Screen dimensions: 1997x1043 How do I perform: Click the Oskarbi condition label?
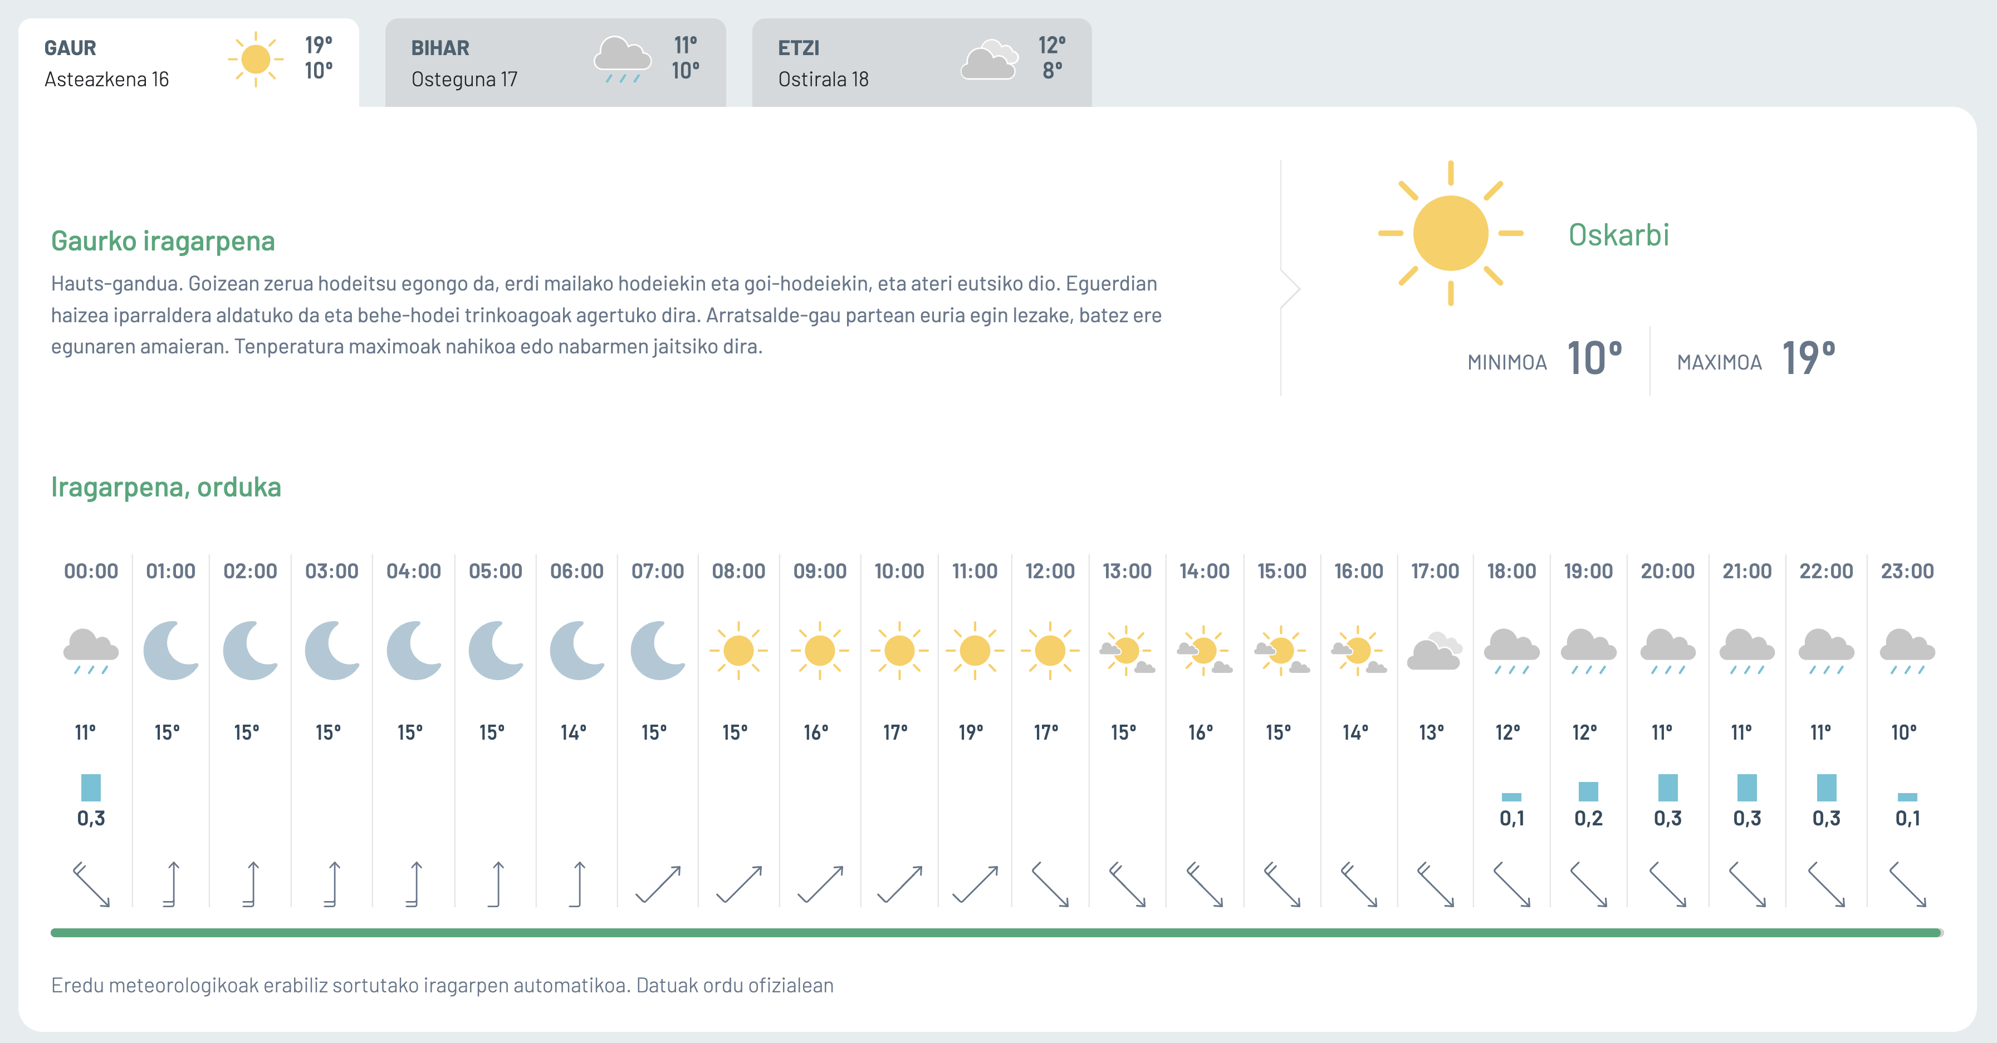coord(1619,235)
